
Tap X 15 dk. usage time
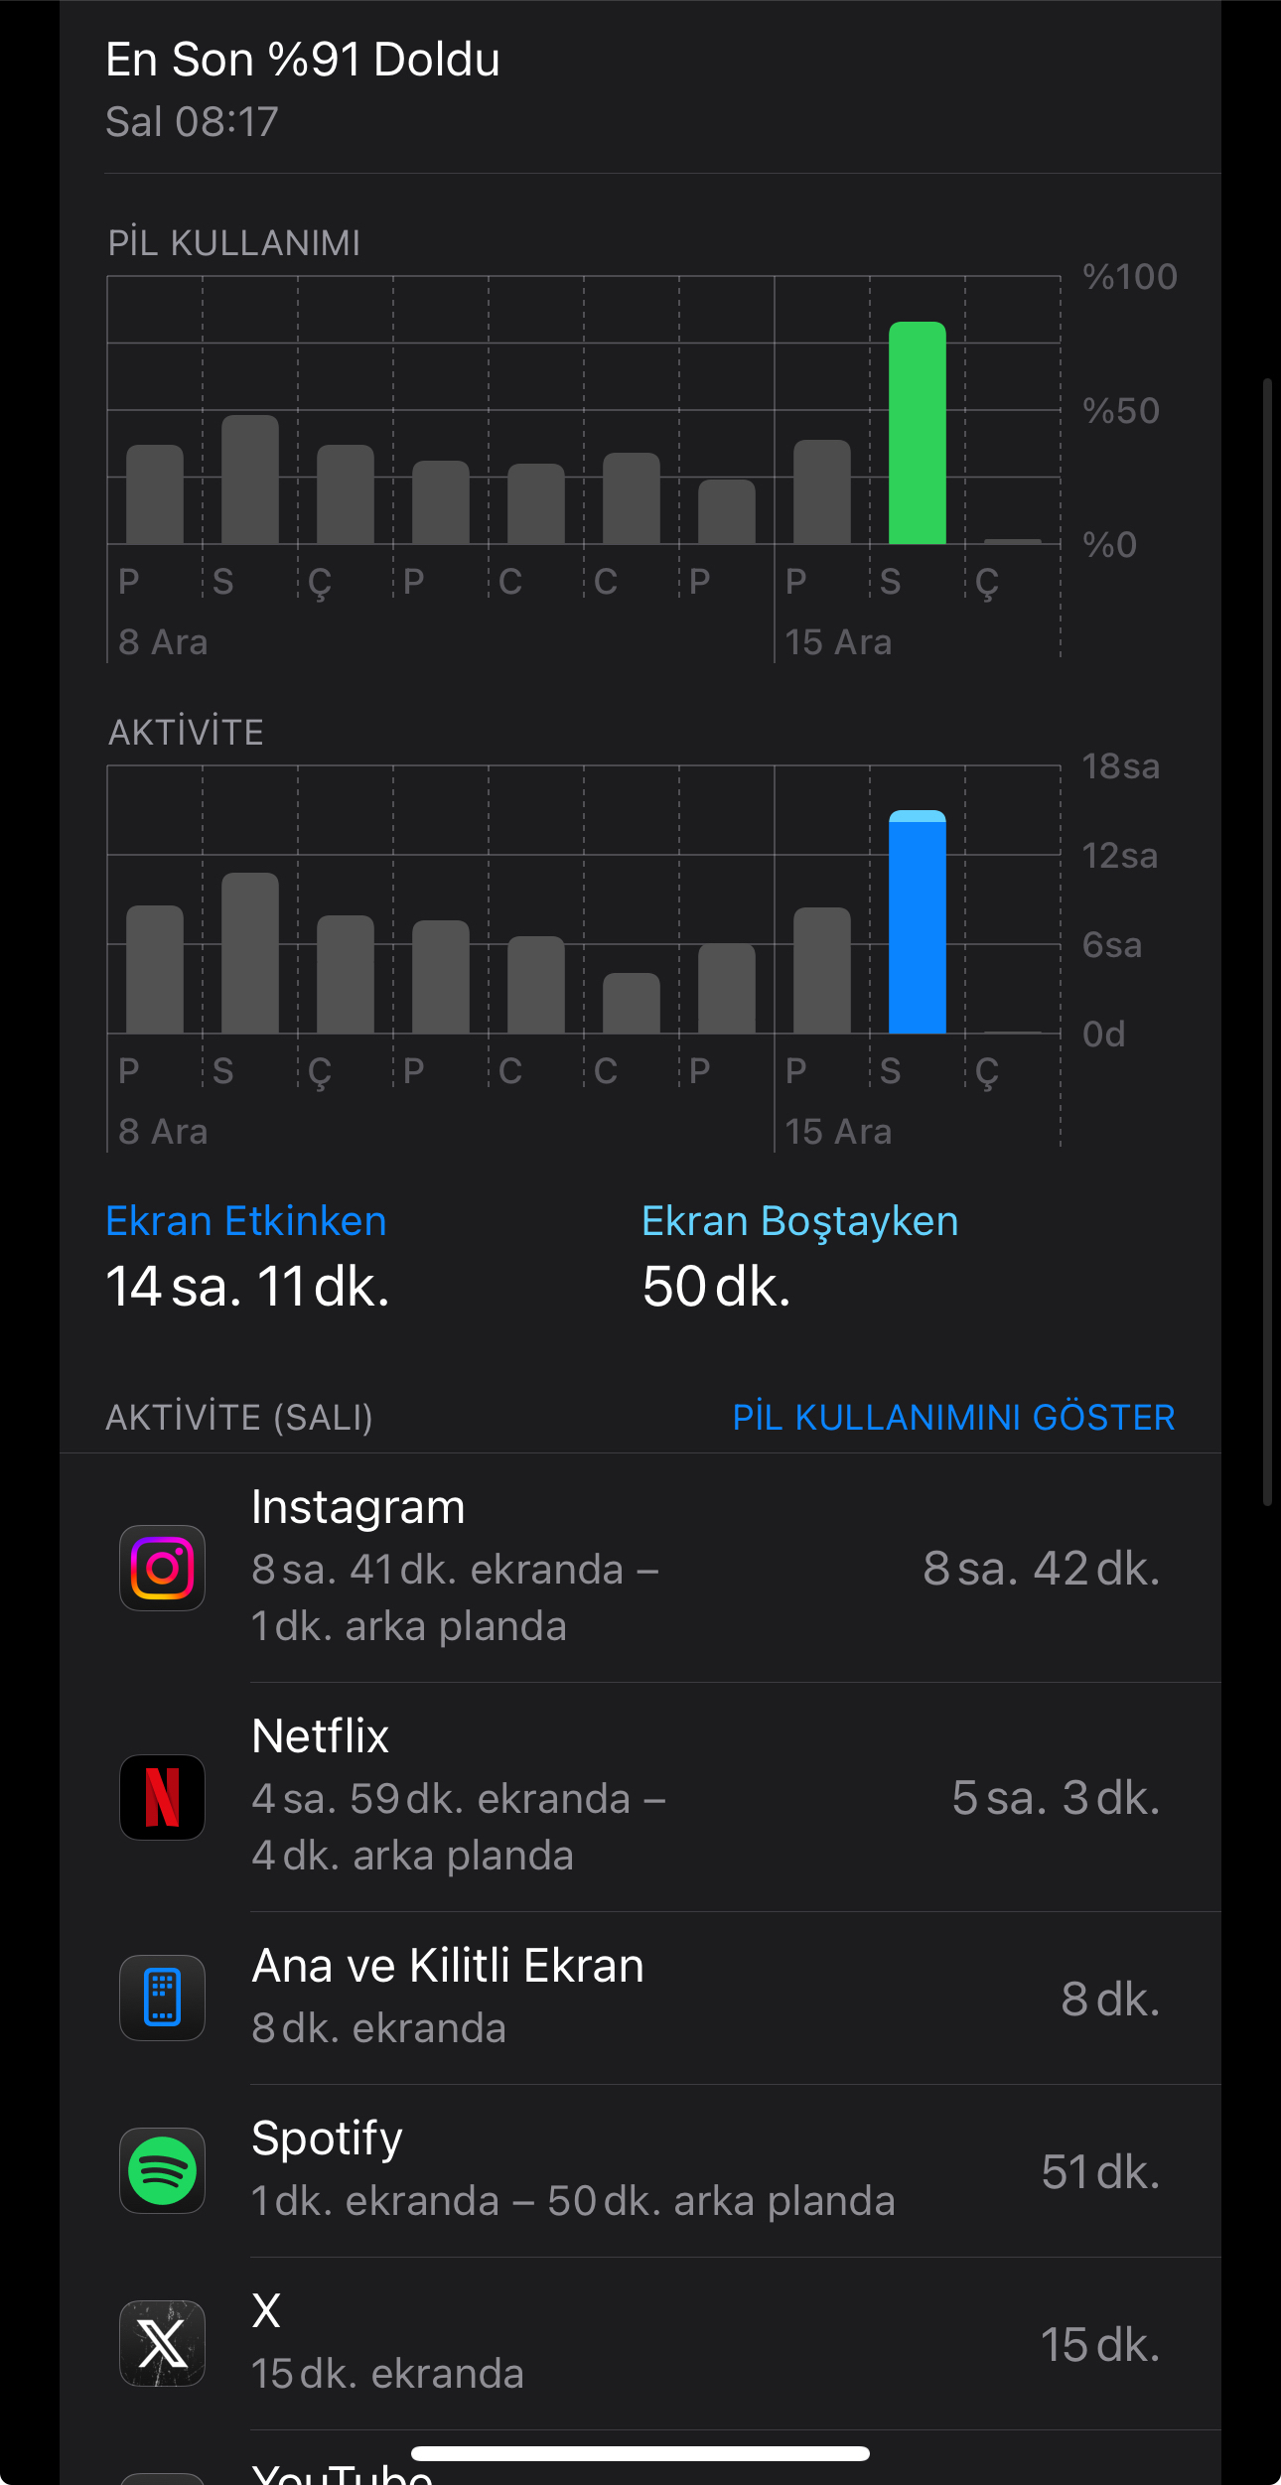(1099, 2344)
